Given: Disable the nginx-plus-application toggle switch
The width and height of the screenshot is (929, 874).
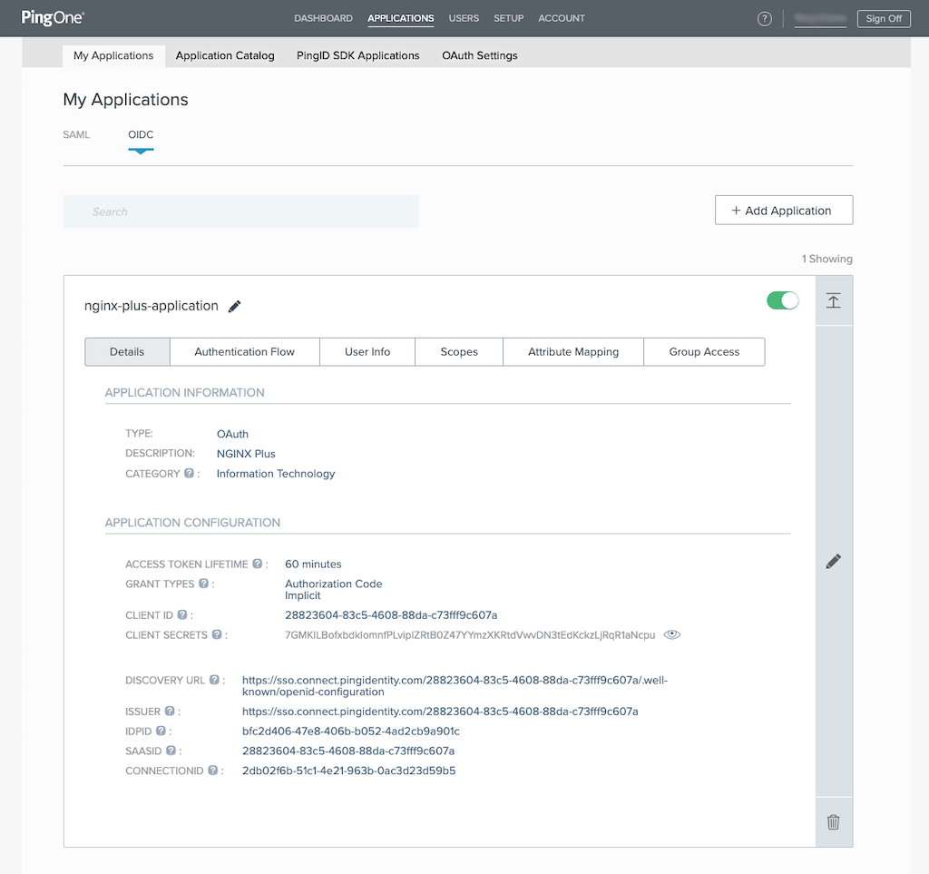Looking at the screenshot, I should pos(782,300).
